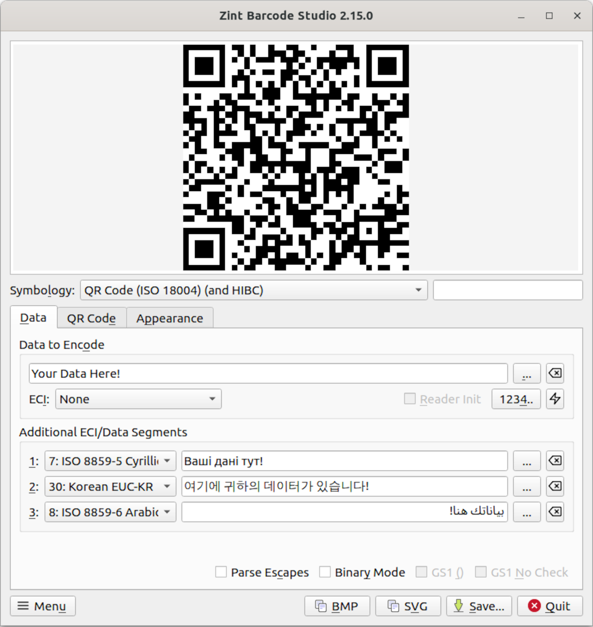Switch to the Appearance tab

[x=169, y=318]
